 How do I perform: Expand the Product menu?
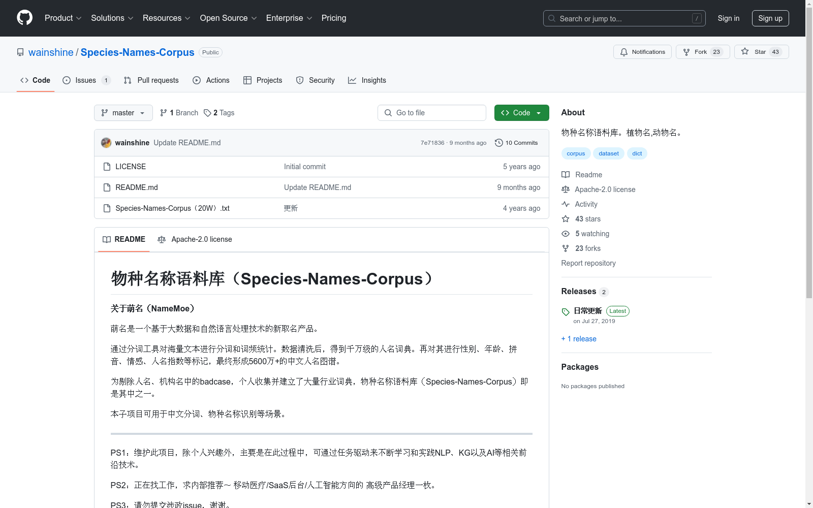63,18
